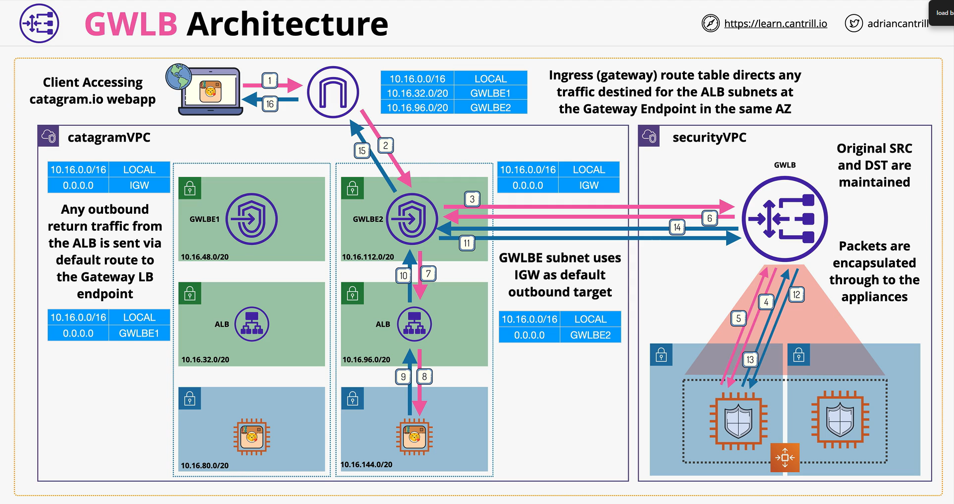Select the GWLBE1 endpoint shield icon

tap(252, 219)
